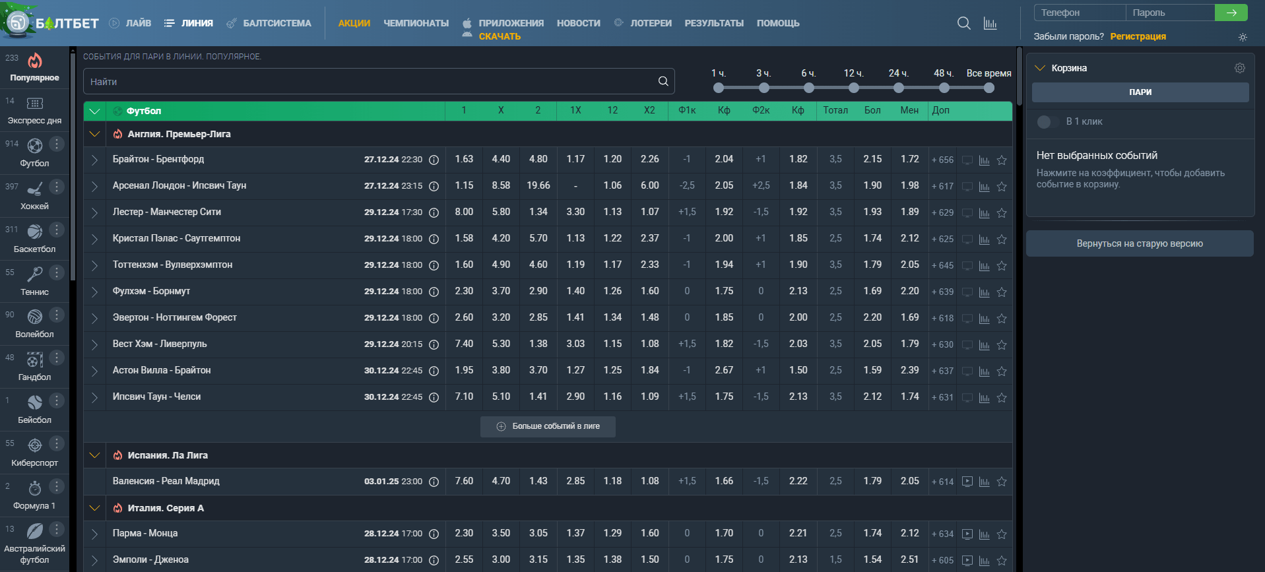Viewport: 1265px width, 572px height.
Task: Submit login with green arrow button
Action: click(x=1231, y=13)
